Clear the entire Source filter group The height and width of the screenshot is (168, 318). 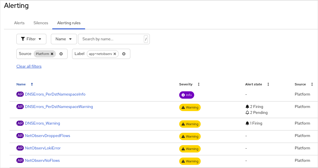pos(61,54)
